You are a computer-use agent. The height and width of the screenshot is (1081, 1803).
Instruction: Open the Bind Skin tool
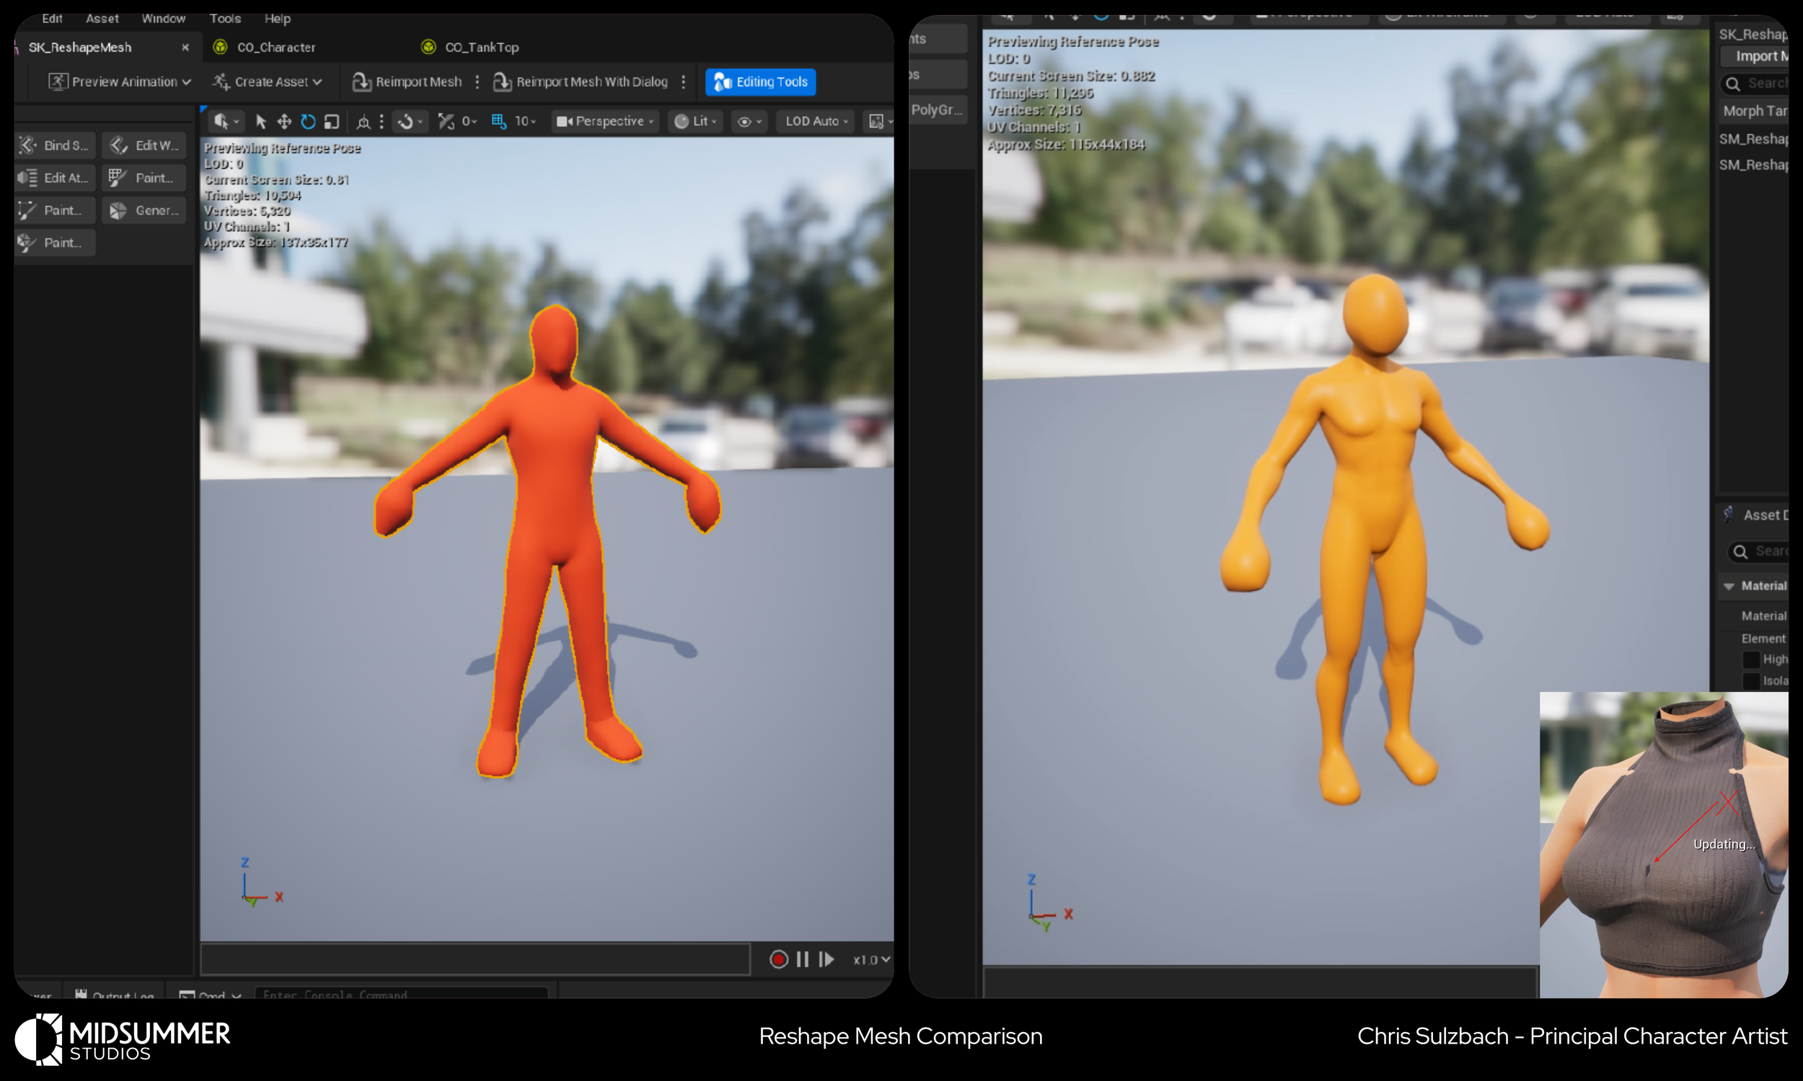click(55, 146)
